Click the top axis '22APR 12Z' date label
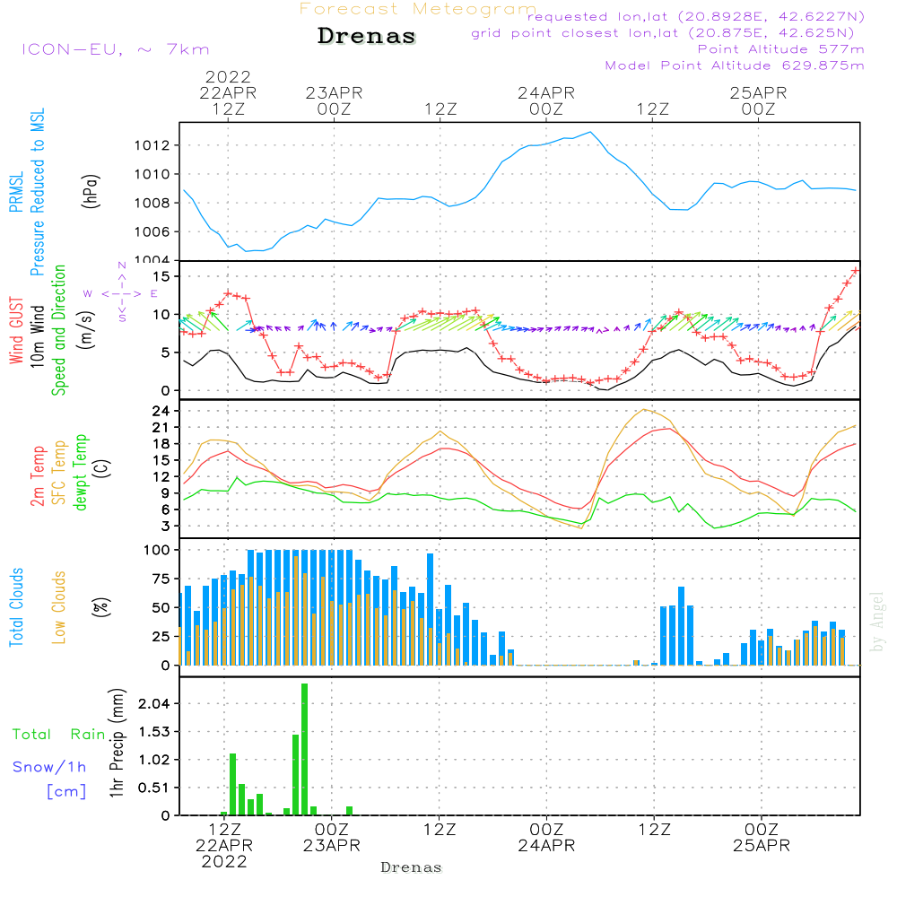The image size is (897, 897). click(228, 100)
